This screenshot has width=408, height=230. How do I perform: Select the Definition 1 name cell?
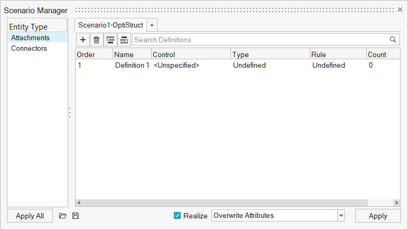132,66
